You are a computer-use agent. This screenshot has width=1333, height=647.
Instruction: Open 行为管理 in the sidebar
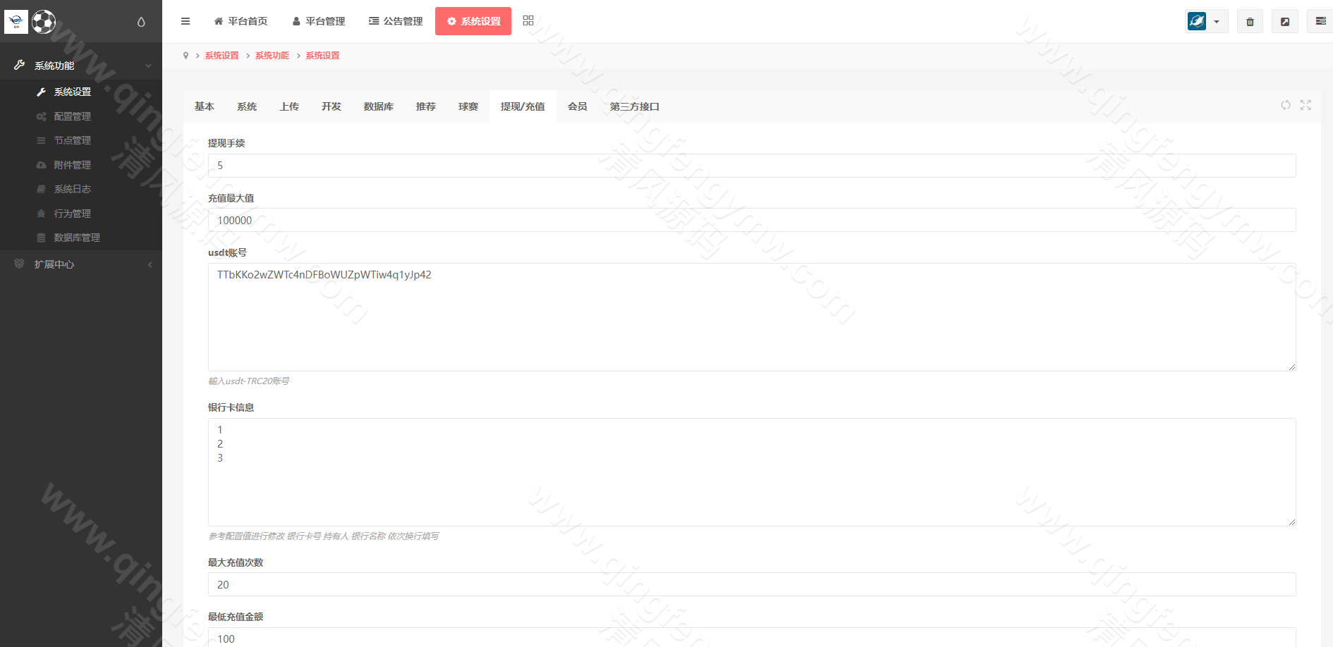pos(72,213)
